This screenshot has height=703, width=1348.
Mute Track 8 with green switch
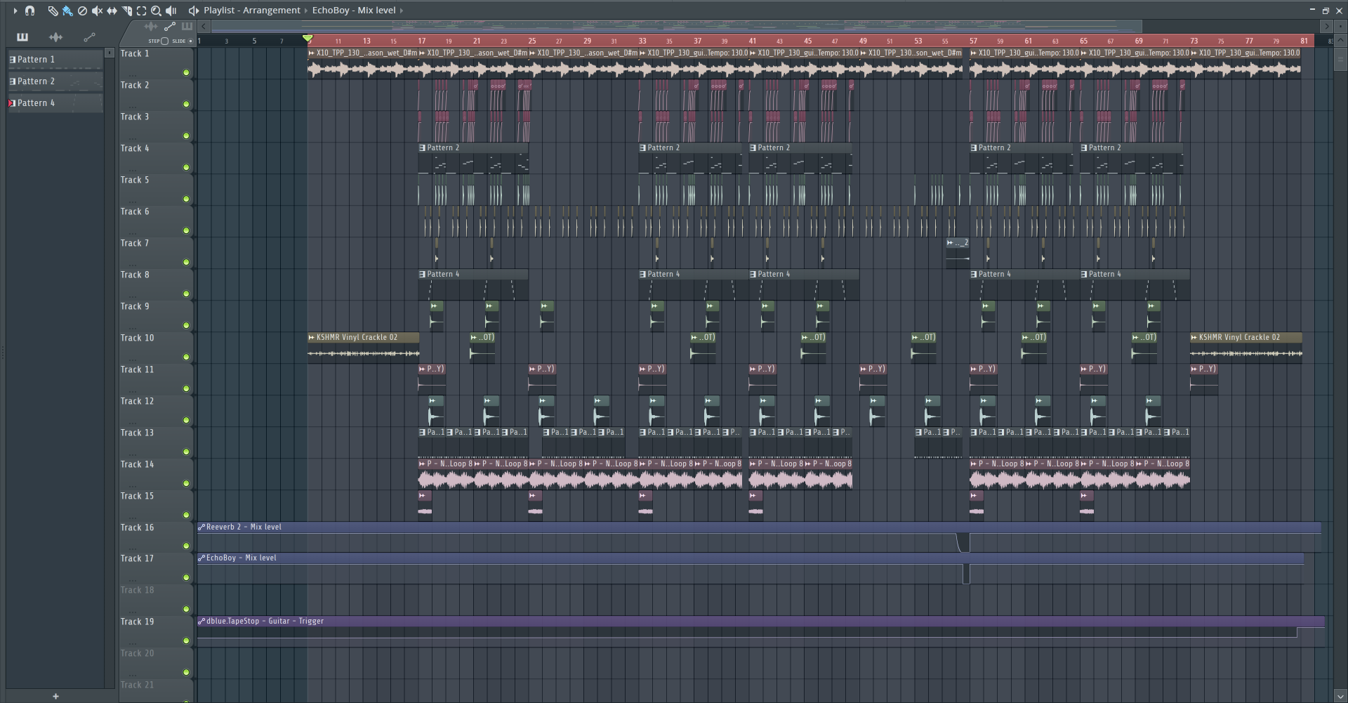pyautogui.click(x=186, y=294)
